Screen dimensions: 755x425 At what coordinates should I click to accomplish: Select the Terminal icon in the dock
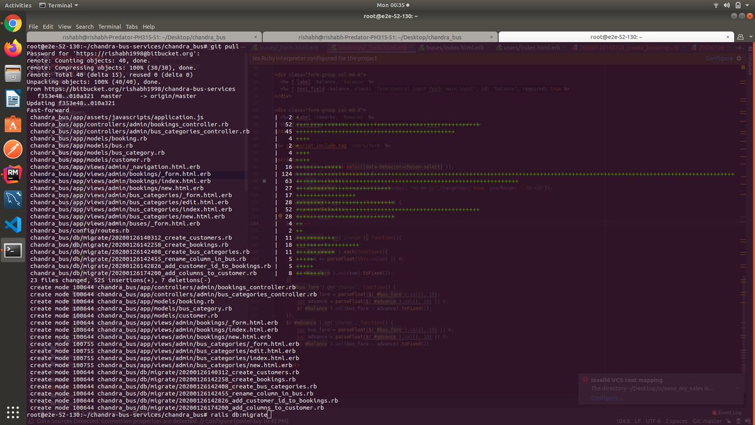(12, 250)
